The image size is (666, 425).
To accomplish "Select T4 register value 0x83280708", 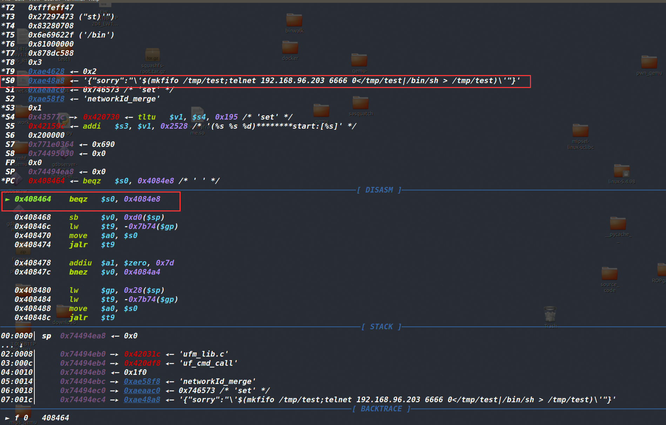I will (51, 26).
